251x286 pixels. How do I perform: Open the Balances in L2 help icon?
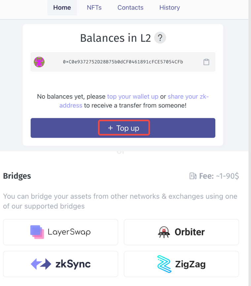[160, 38]
